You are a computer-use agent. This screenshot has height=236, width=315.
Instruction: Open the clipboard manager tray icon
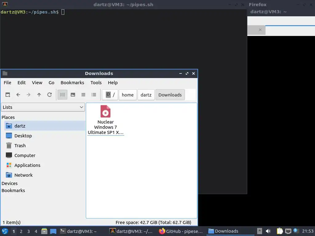[x=280, y=231]
